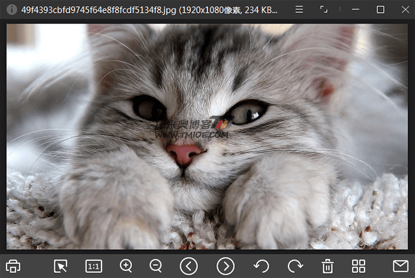
Task: Rotate the image counterclockwise
Action: pos(261,266)
